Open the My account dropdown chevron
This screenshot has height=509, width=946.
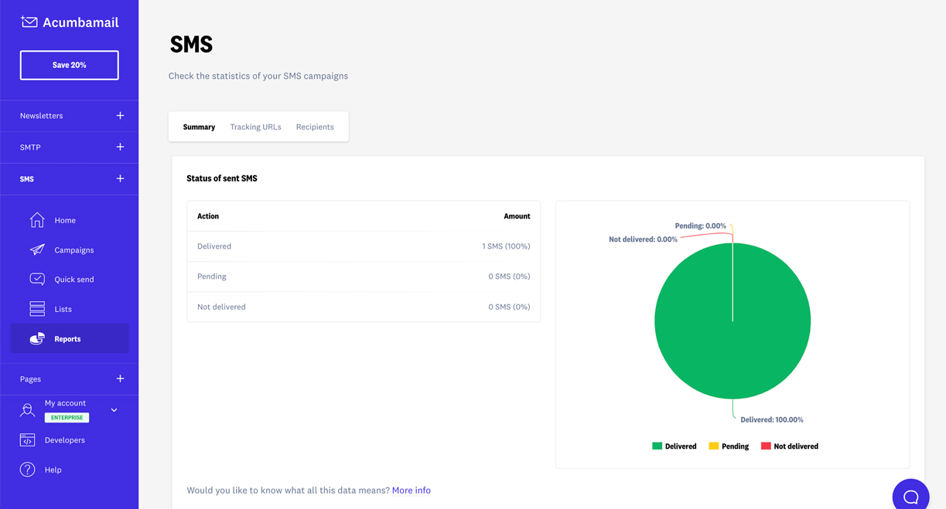tap(114, 410)
